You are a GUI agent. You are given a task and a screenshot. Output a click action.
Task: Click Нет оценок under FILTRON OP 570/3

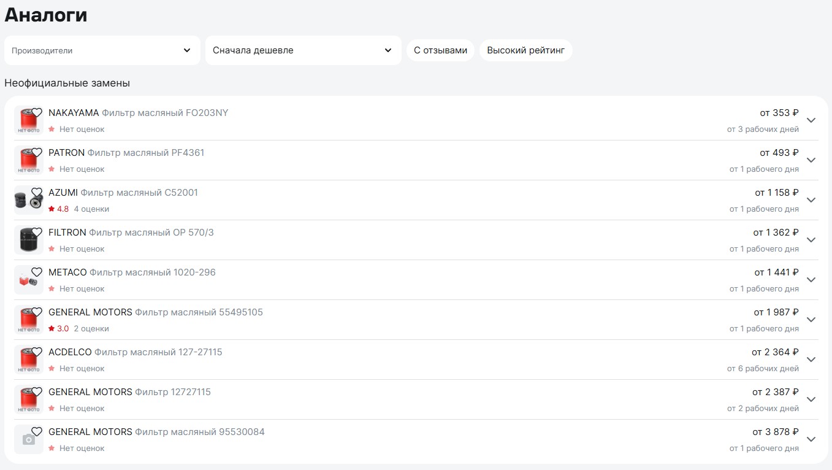82,249
